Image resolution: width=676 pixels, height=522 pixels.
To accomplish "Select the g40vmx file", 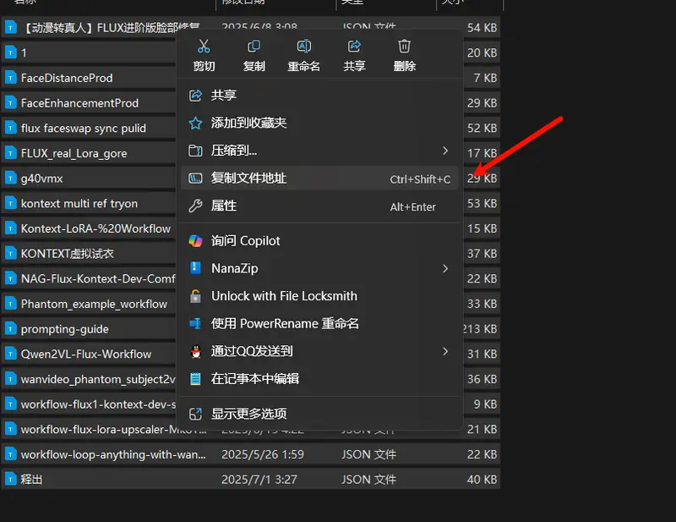I will click(41, 179).
